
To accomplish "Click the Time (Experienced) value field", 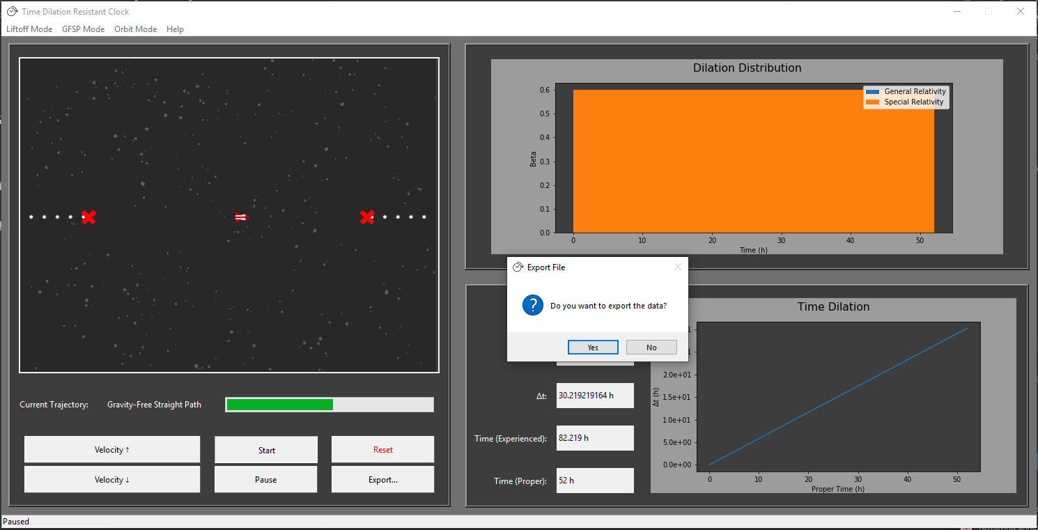I will click(x=595, y=438).
